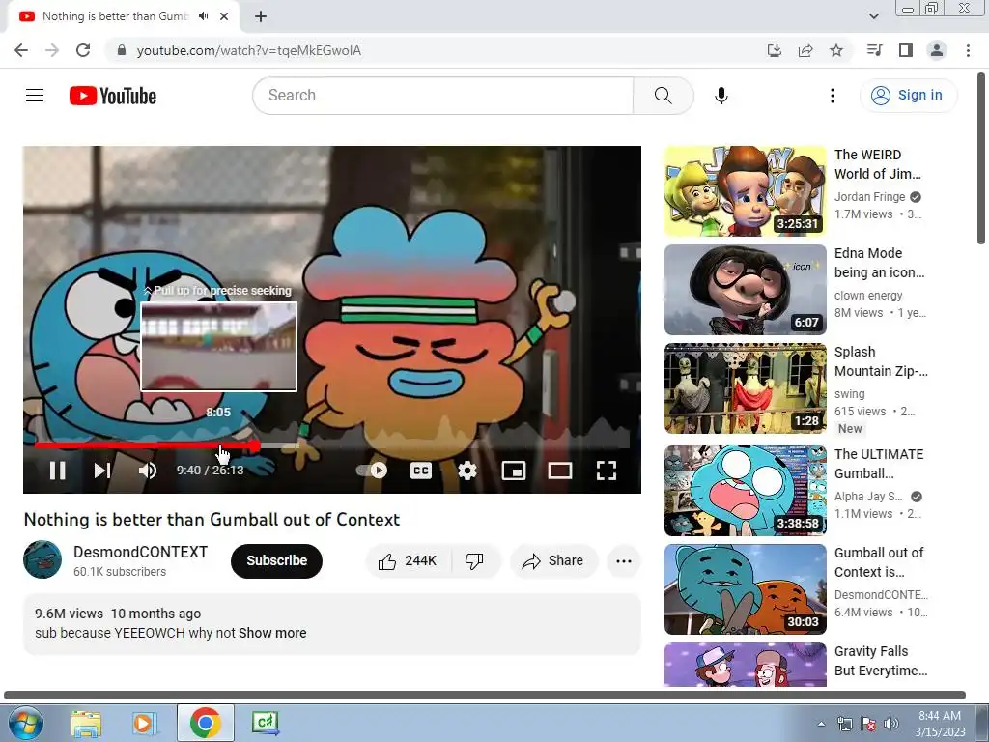Open the player settings gear

[466, 471]
